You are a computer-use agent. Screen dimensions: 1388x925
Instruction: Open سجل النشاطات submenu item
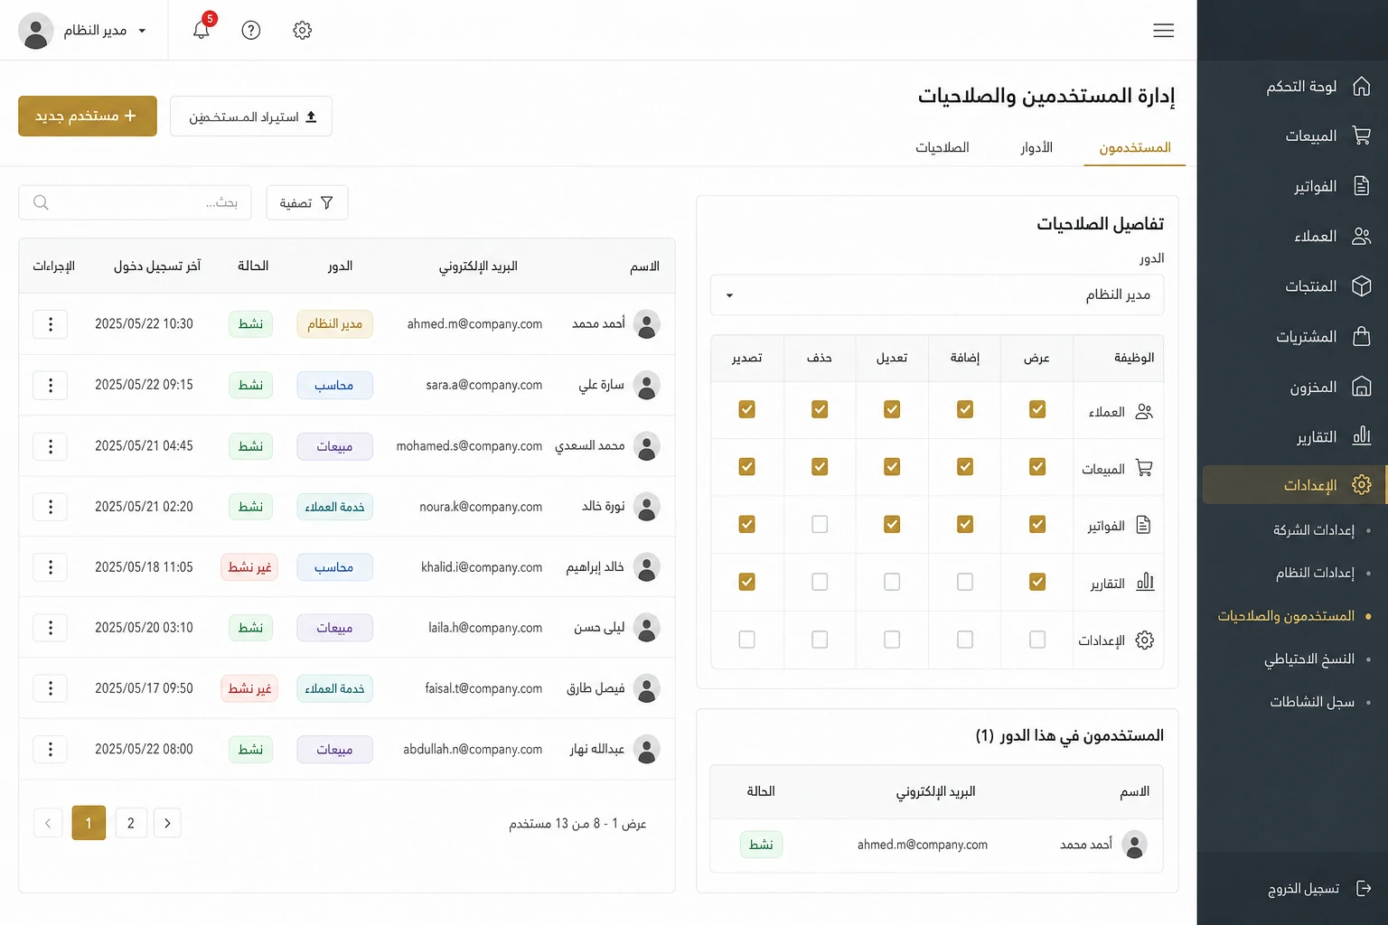tap(1312, 702)
